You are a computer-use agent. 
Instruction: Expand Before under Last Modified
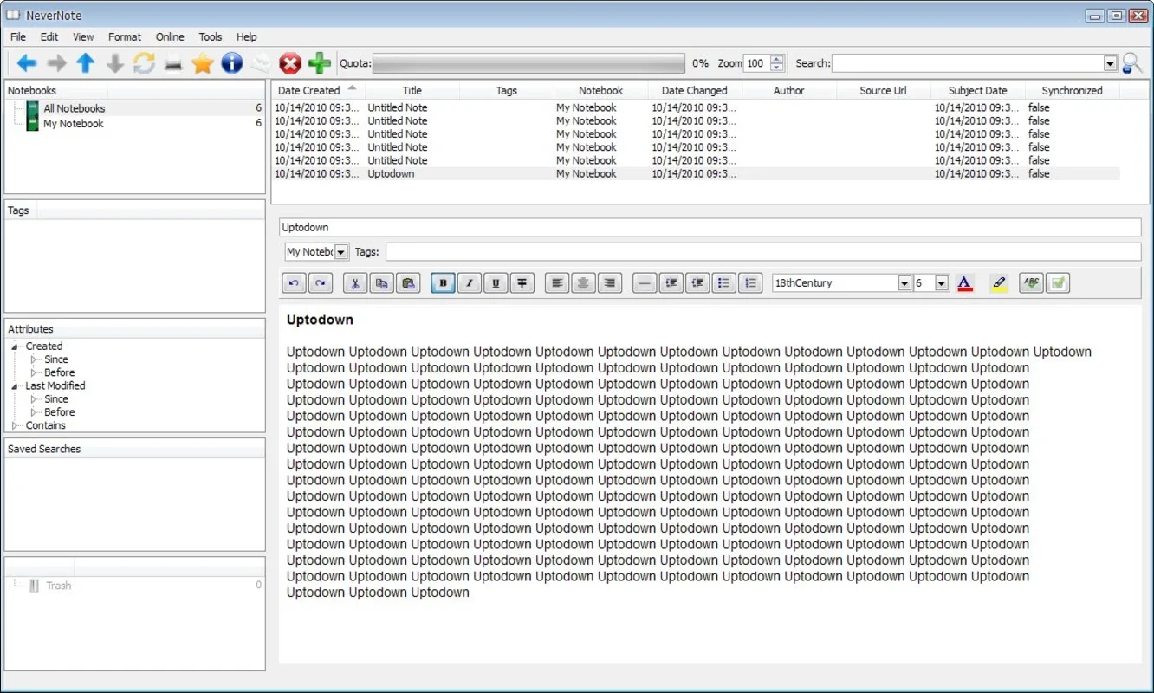tap(35, 412)
